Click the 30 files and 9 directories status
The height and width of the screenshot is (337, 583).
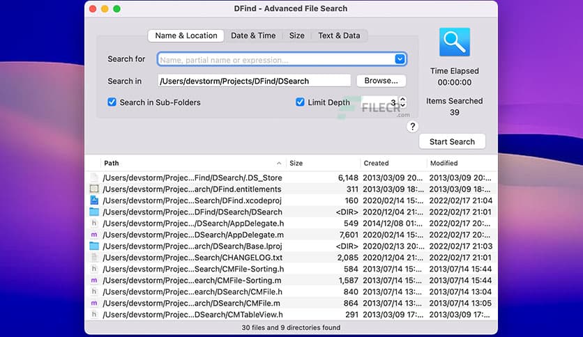click(x=291, y=328)
